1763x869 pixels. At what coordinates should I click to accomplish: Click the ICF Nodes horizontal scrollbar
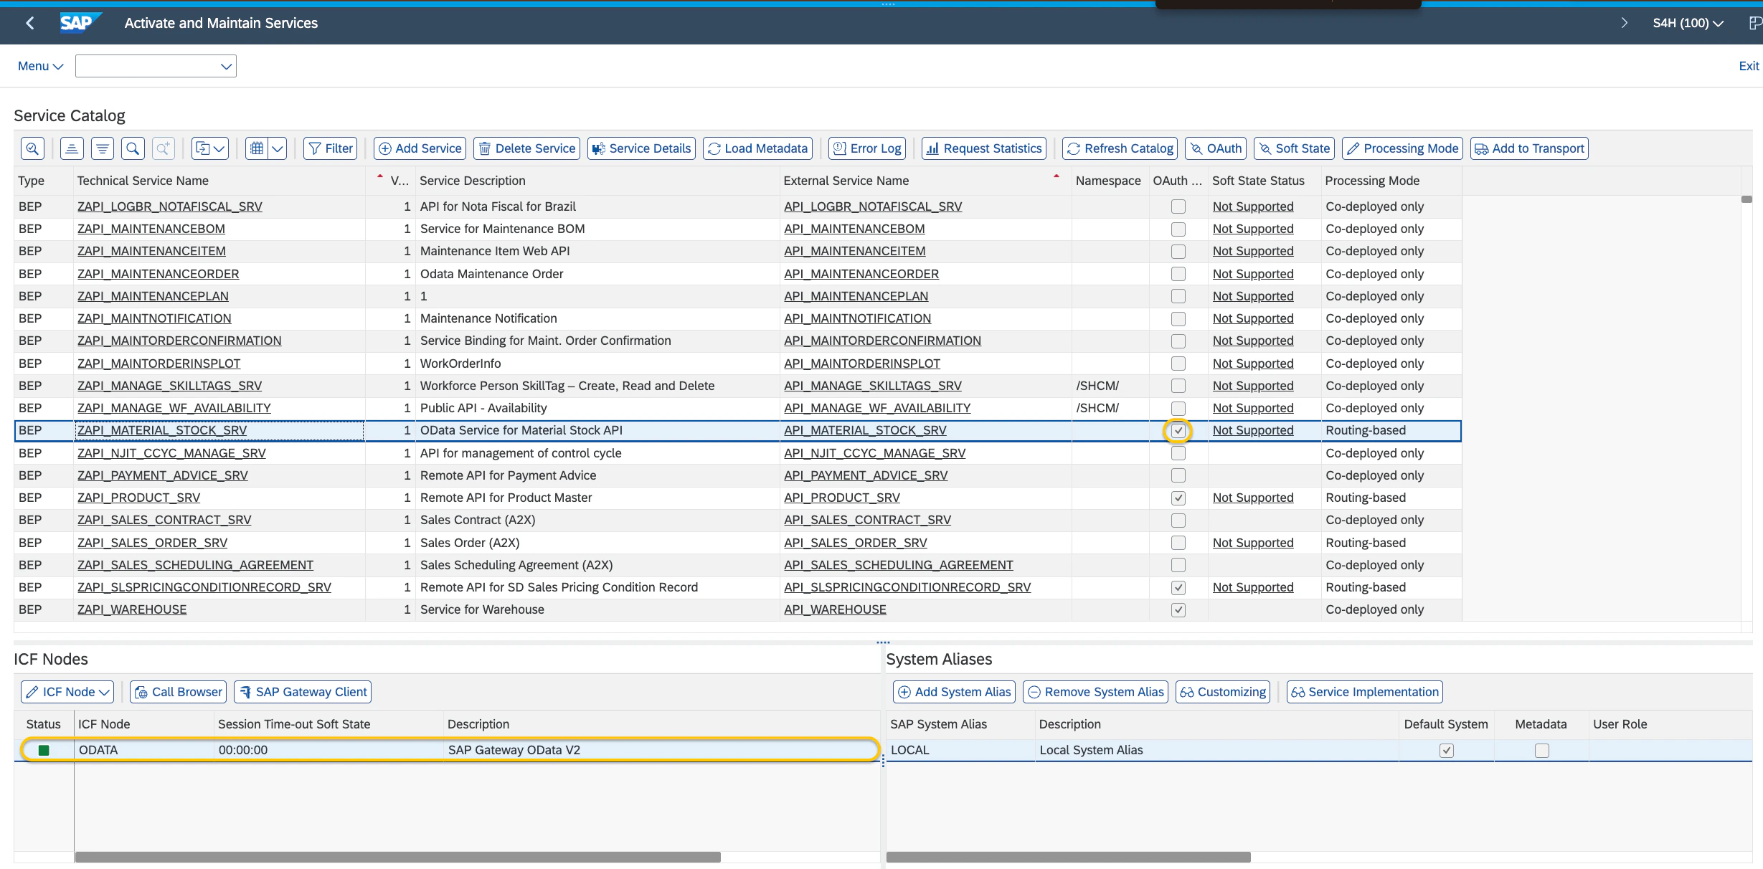point(398,857)
